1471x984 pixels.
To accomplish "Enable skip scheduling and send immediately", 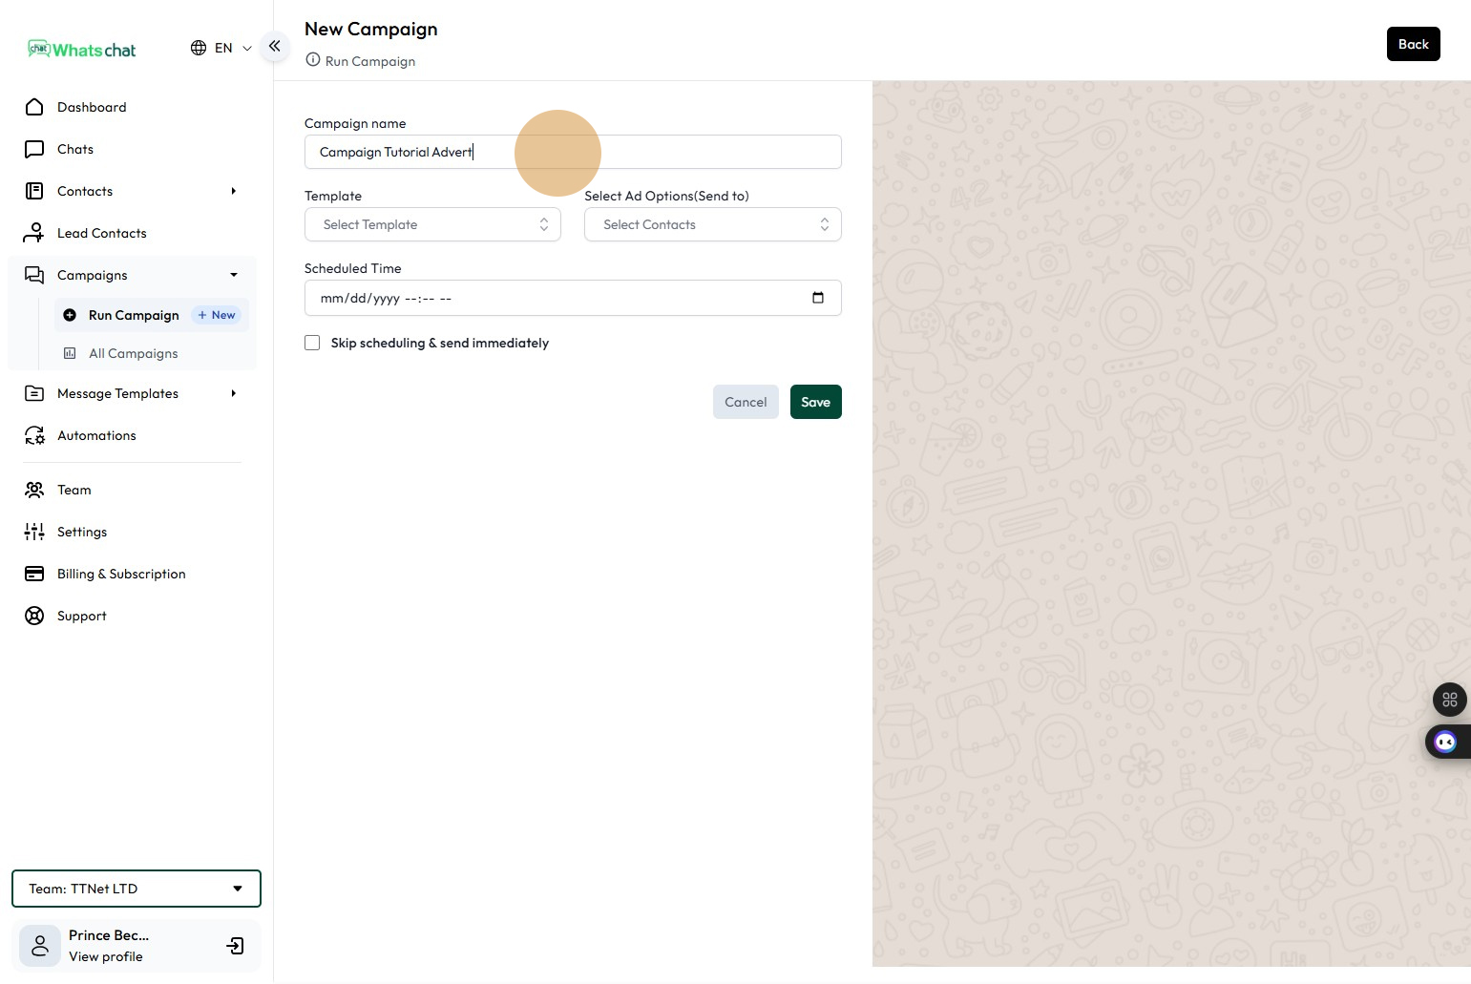I will 312,343.
